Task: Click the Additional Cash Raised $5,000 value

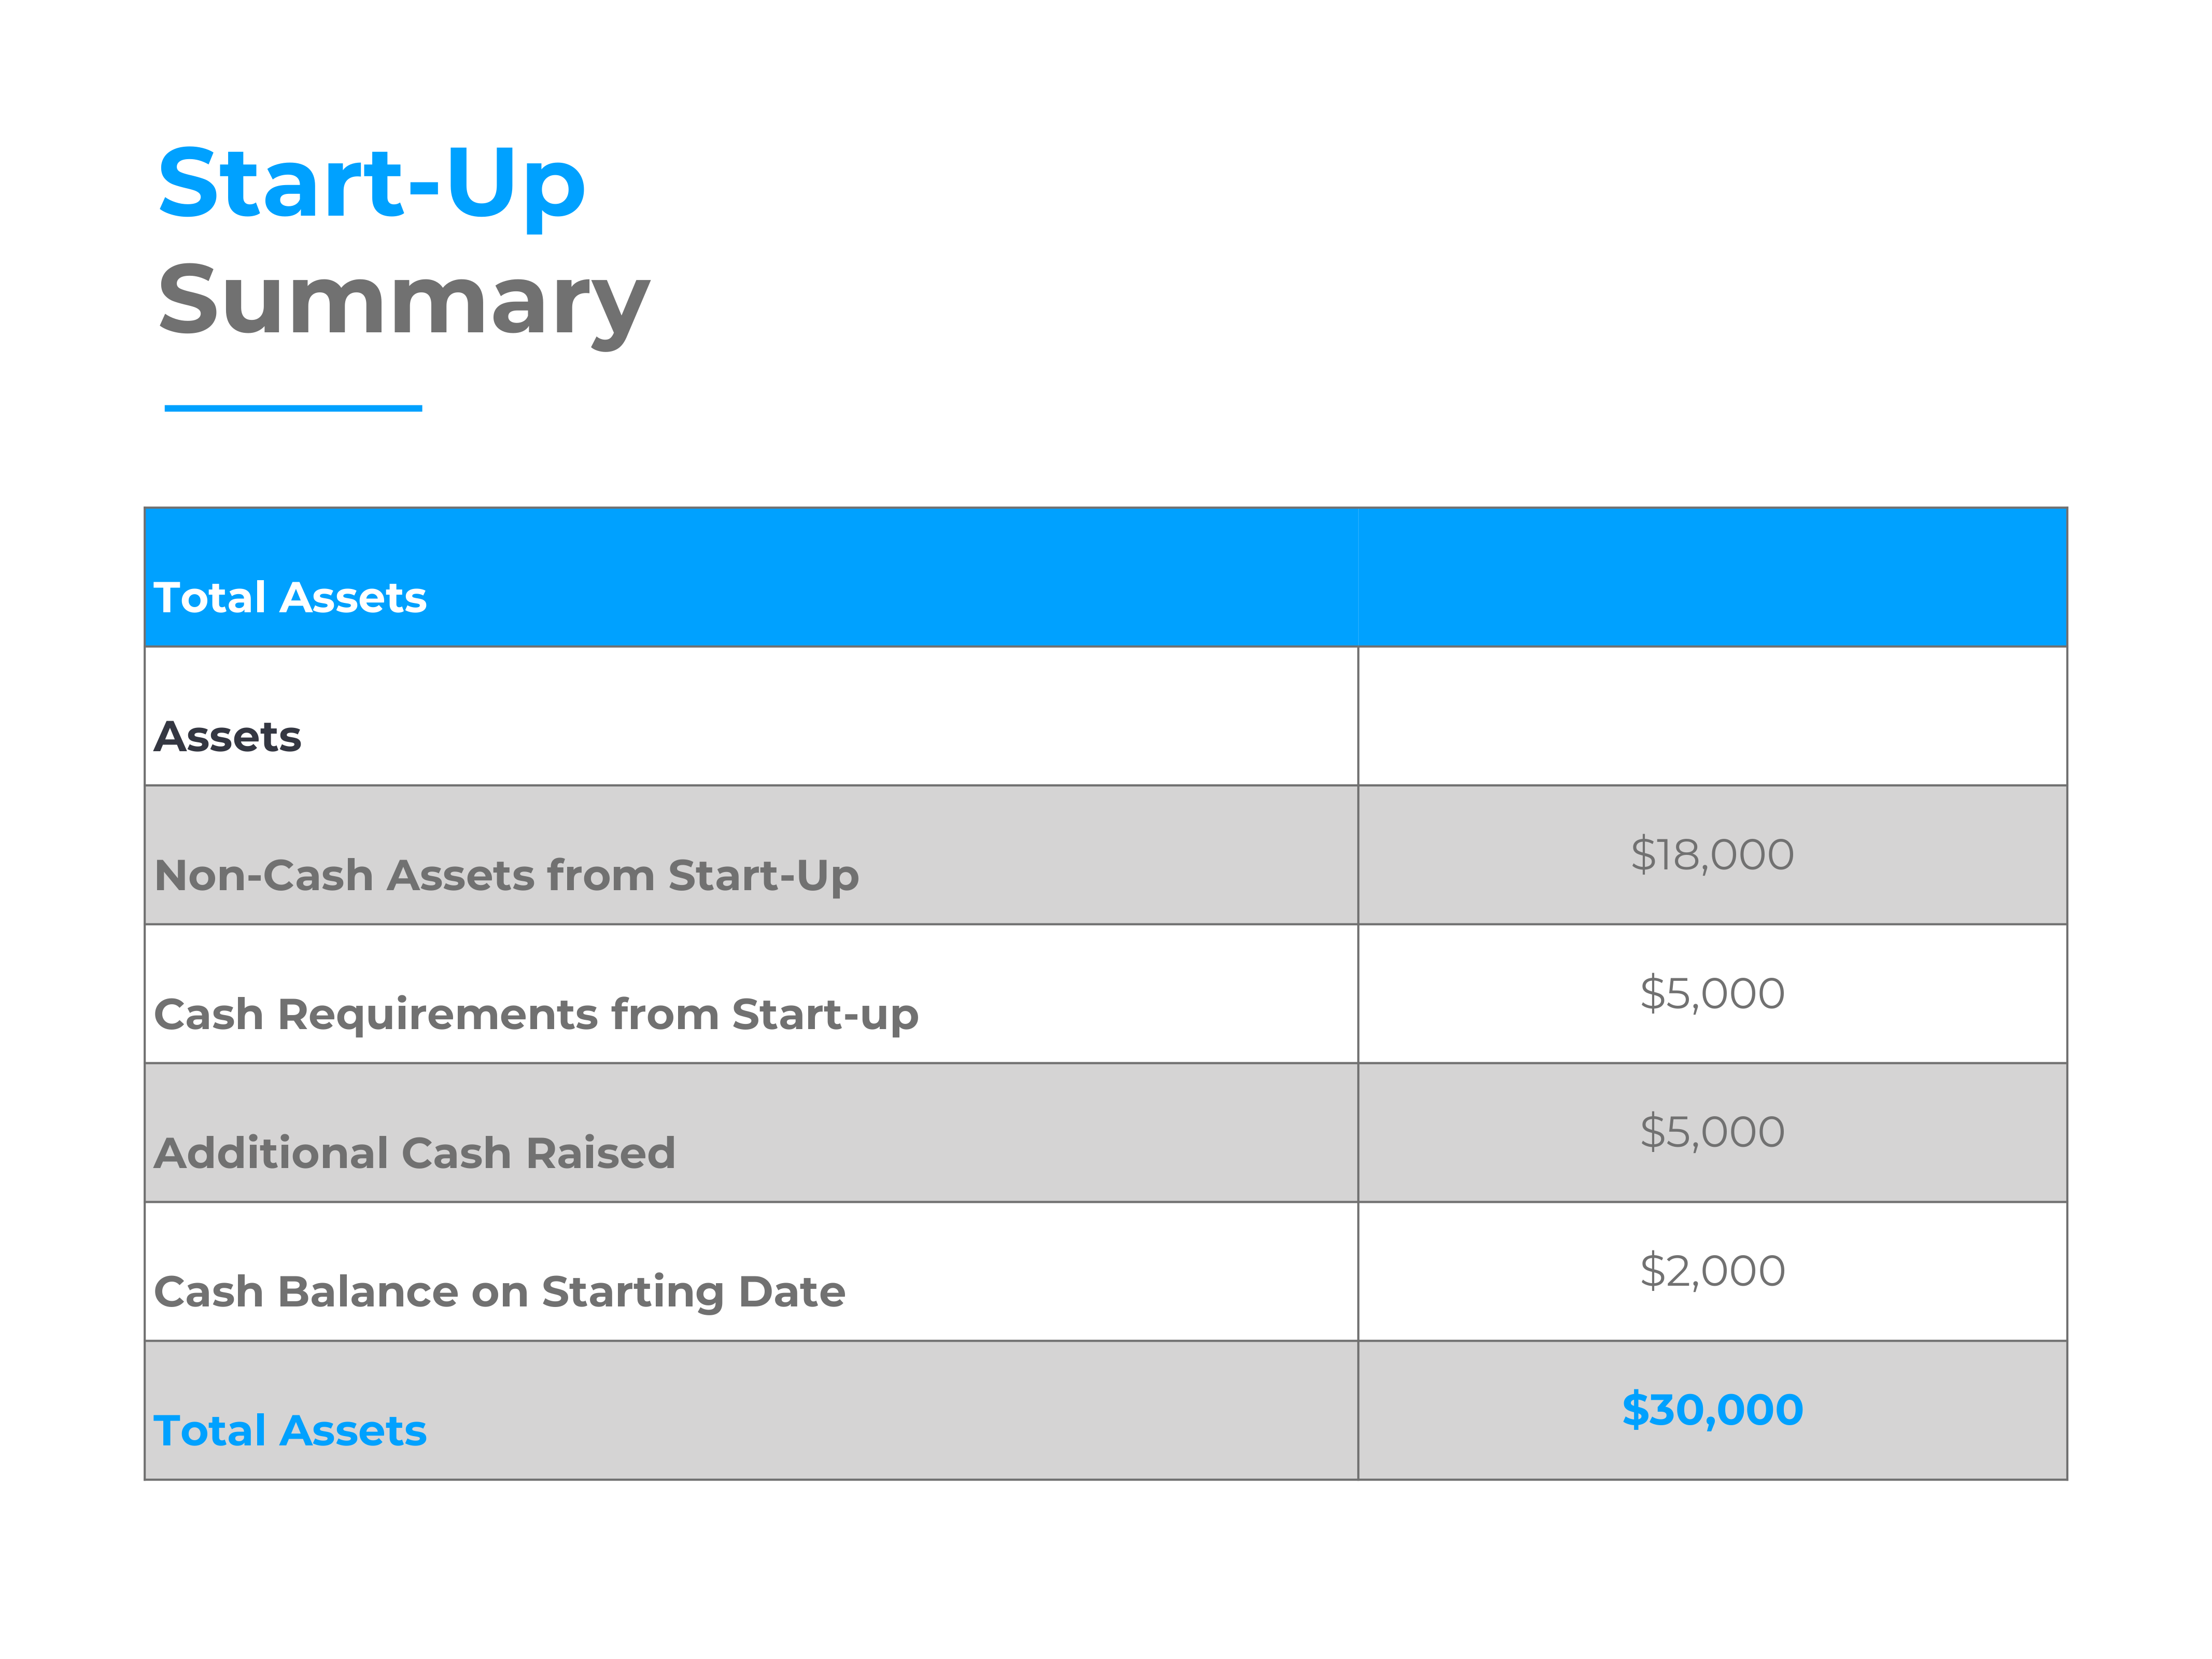Action: (x=1712, y=1133)
